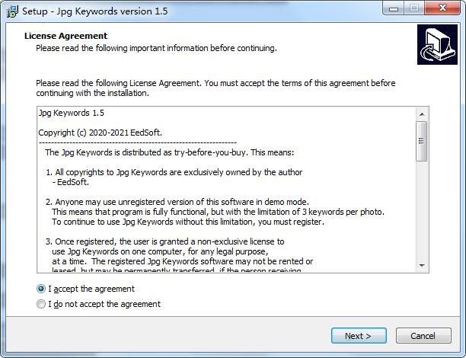
Task: Minimize the Setup window
Action: coord(394,8)
